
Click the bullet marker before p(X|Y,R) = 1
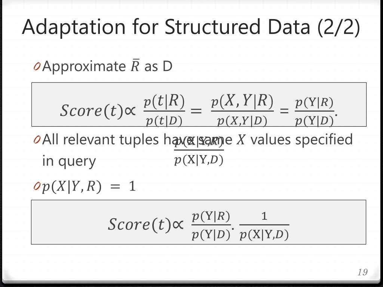coord(37,186)
